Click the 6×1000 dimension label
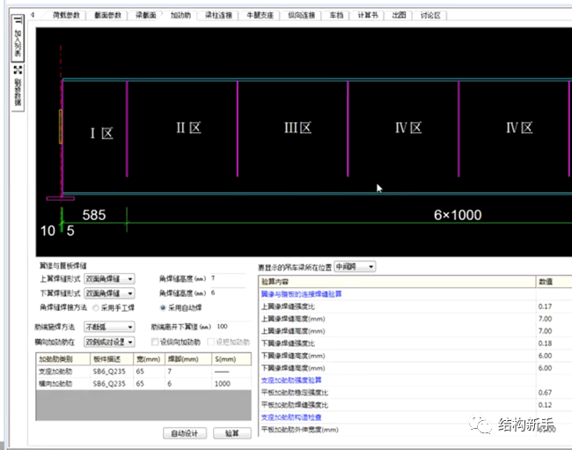This screenshot has width=572, height=450. pos(458,215)
